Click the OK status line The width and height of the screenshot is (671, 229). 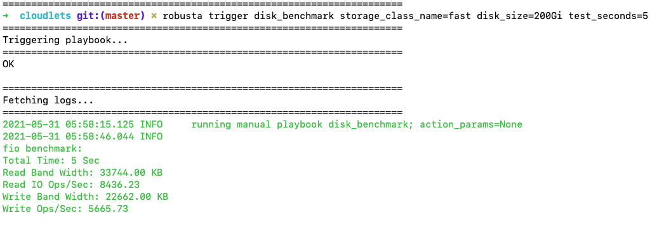pos(8,65)
